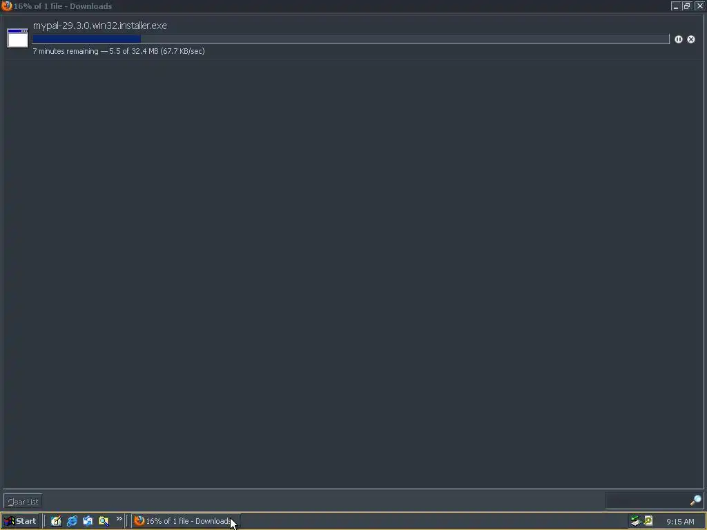Launch Internet Explorer from Quick Launch
Viewport: 707px width, 530px height.
point(72,521)
